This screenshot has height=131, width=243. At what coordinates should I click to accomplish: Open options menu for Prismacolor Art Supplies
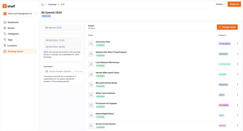tap(237, 105)
